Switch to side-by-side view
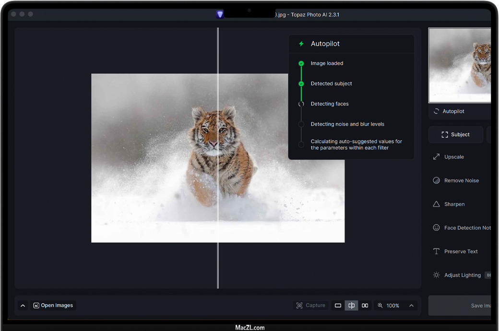The image size is (499, 331). point(365,306)
